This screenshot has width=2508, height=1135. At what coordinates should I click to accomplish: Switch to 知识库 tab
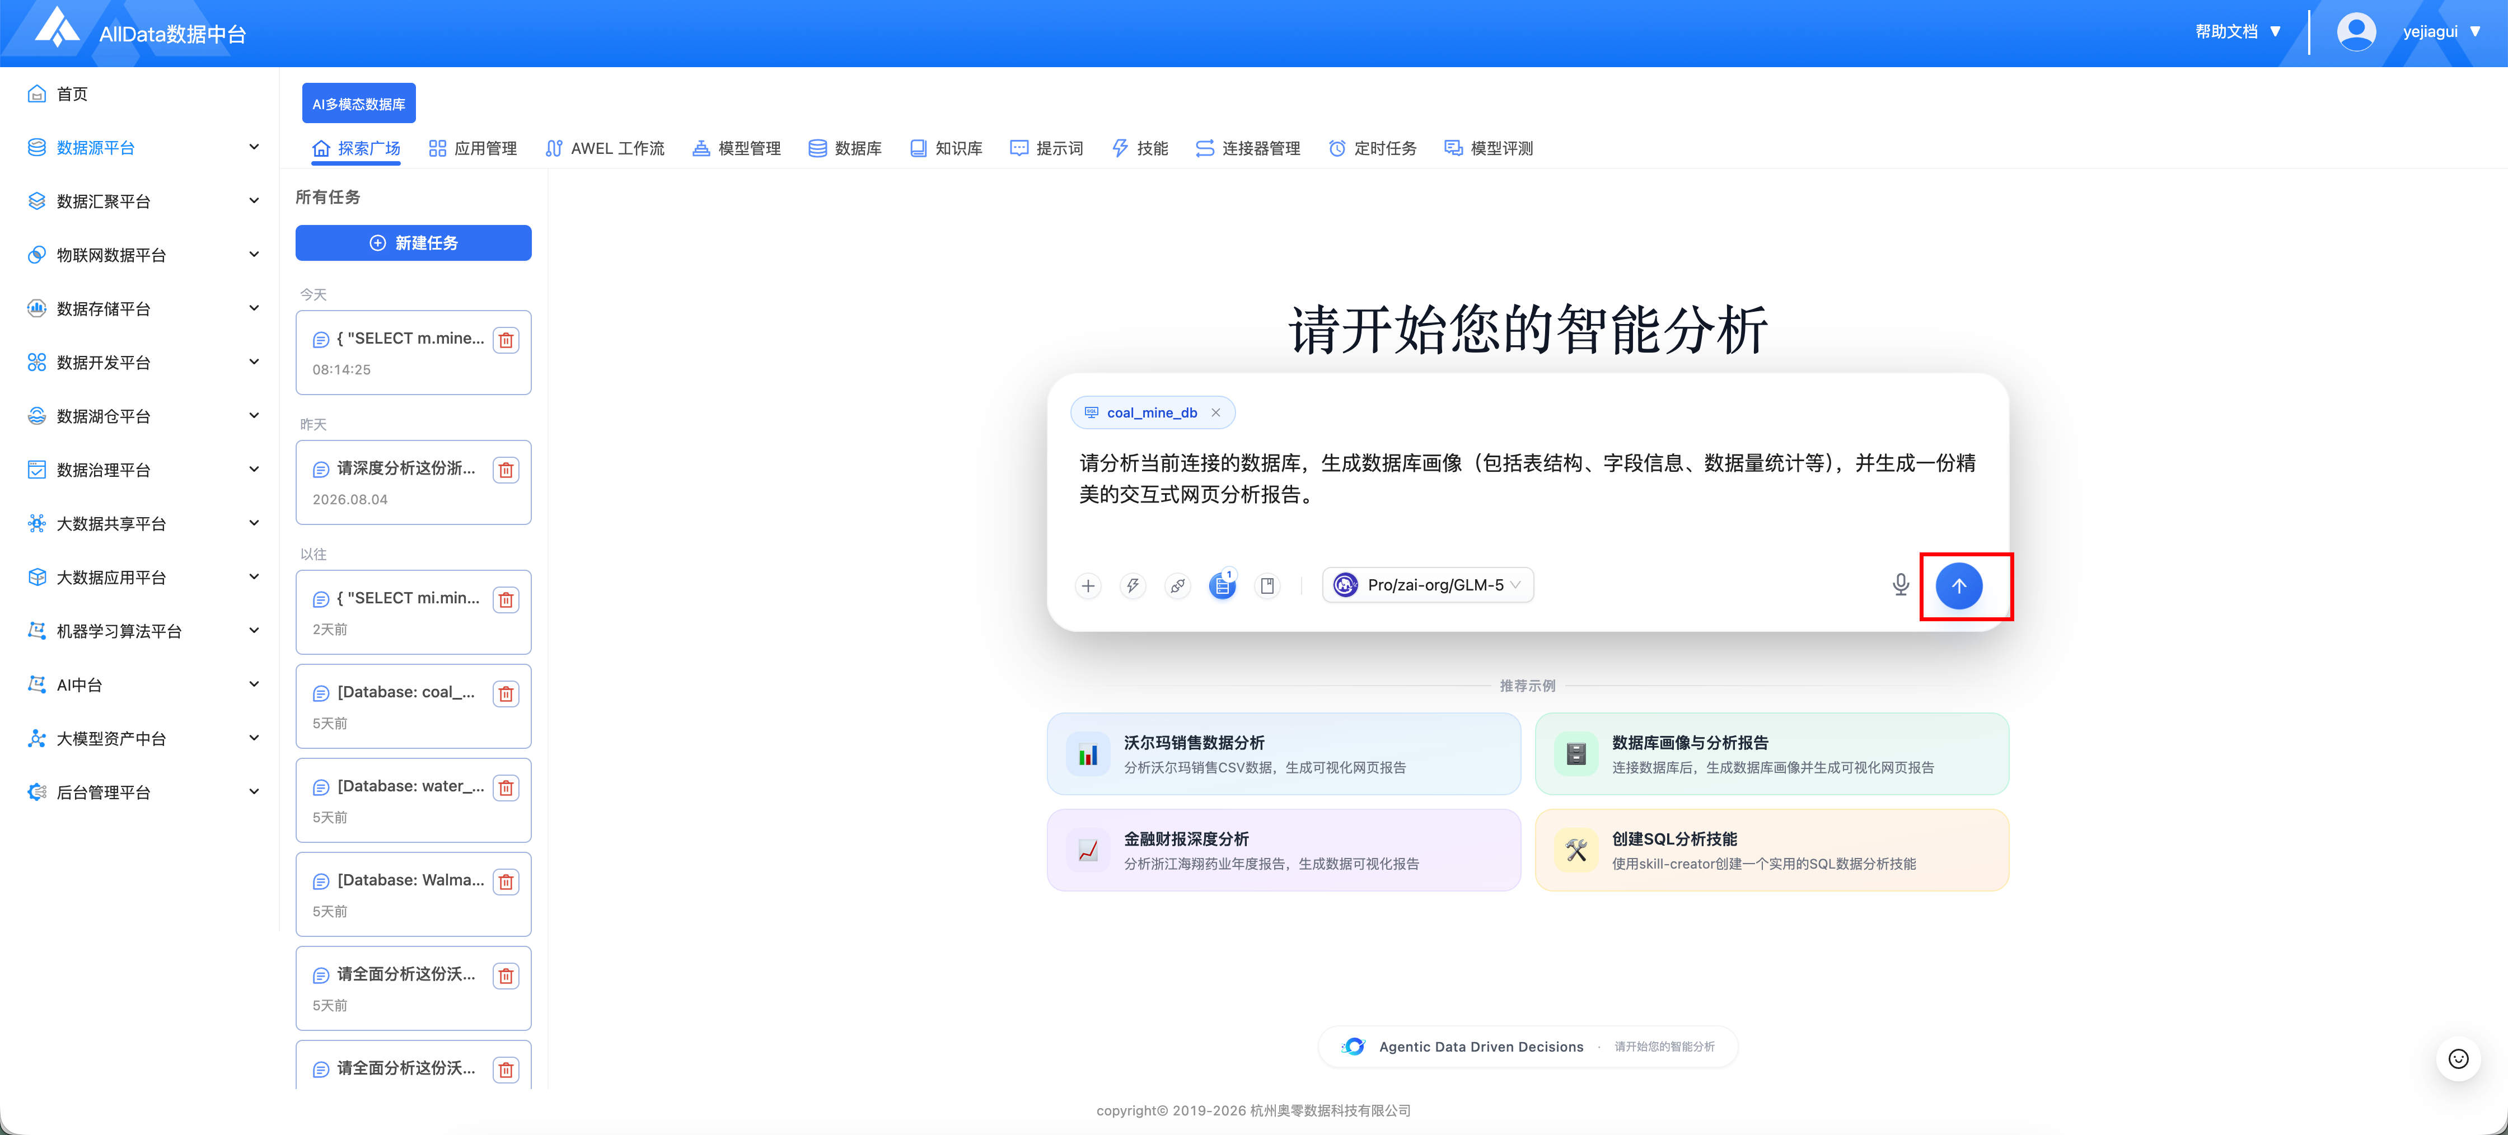[x=946, y=149]
